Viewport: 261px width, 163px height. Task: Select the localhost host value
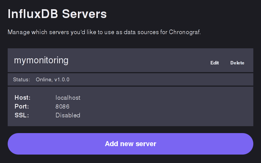(x=68, y=98)
